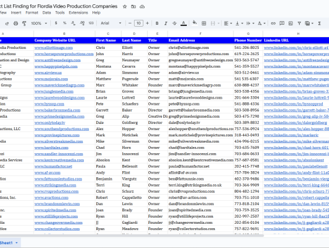Select the cell terri.king@strikingmedia.co.uk

[x=201, y=185]
